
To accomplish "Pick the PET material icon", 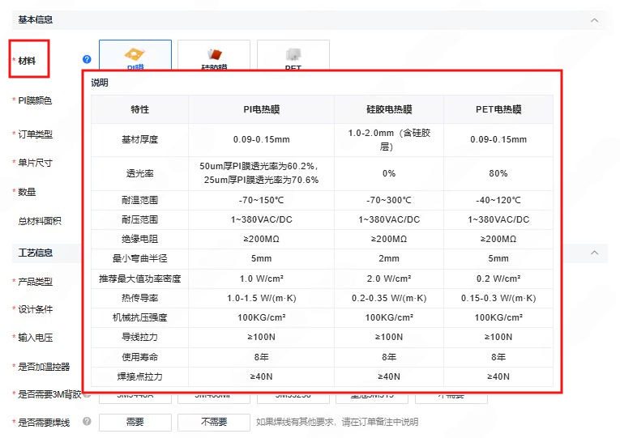I will (x=293, y=54).
